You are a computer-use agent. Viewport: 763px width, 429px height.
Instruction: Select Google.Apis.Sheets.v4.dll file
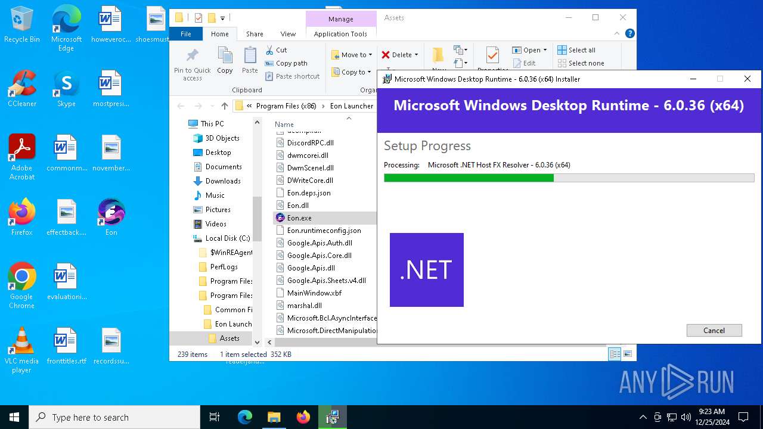tap(326, 281)
